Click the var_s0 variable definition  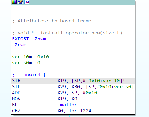click(x=26, y=63)
